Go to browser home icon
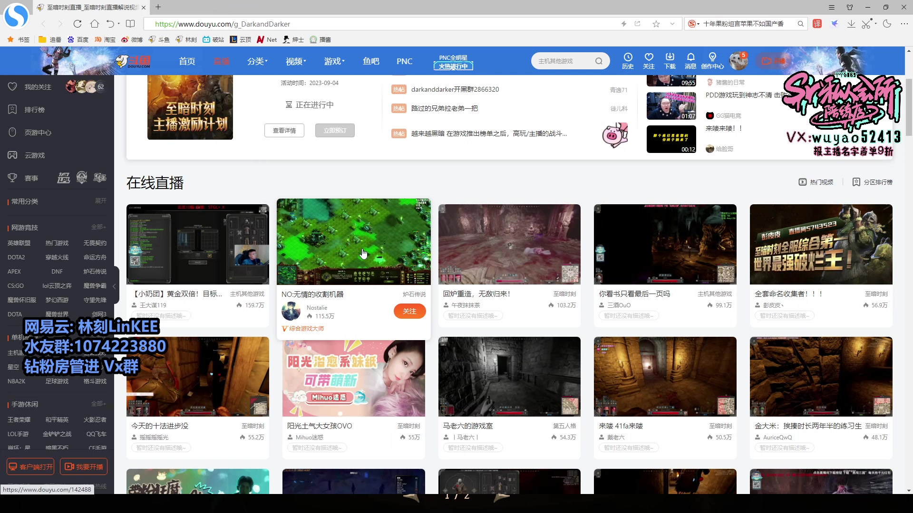Screen dimensions: 913x513 (95, 24)
